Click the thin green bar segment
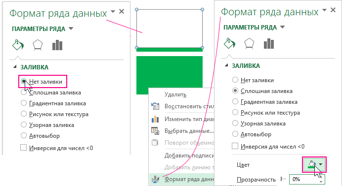This screenshot has width=342, height=186. tap(170, 50)
